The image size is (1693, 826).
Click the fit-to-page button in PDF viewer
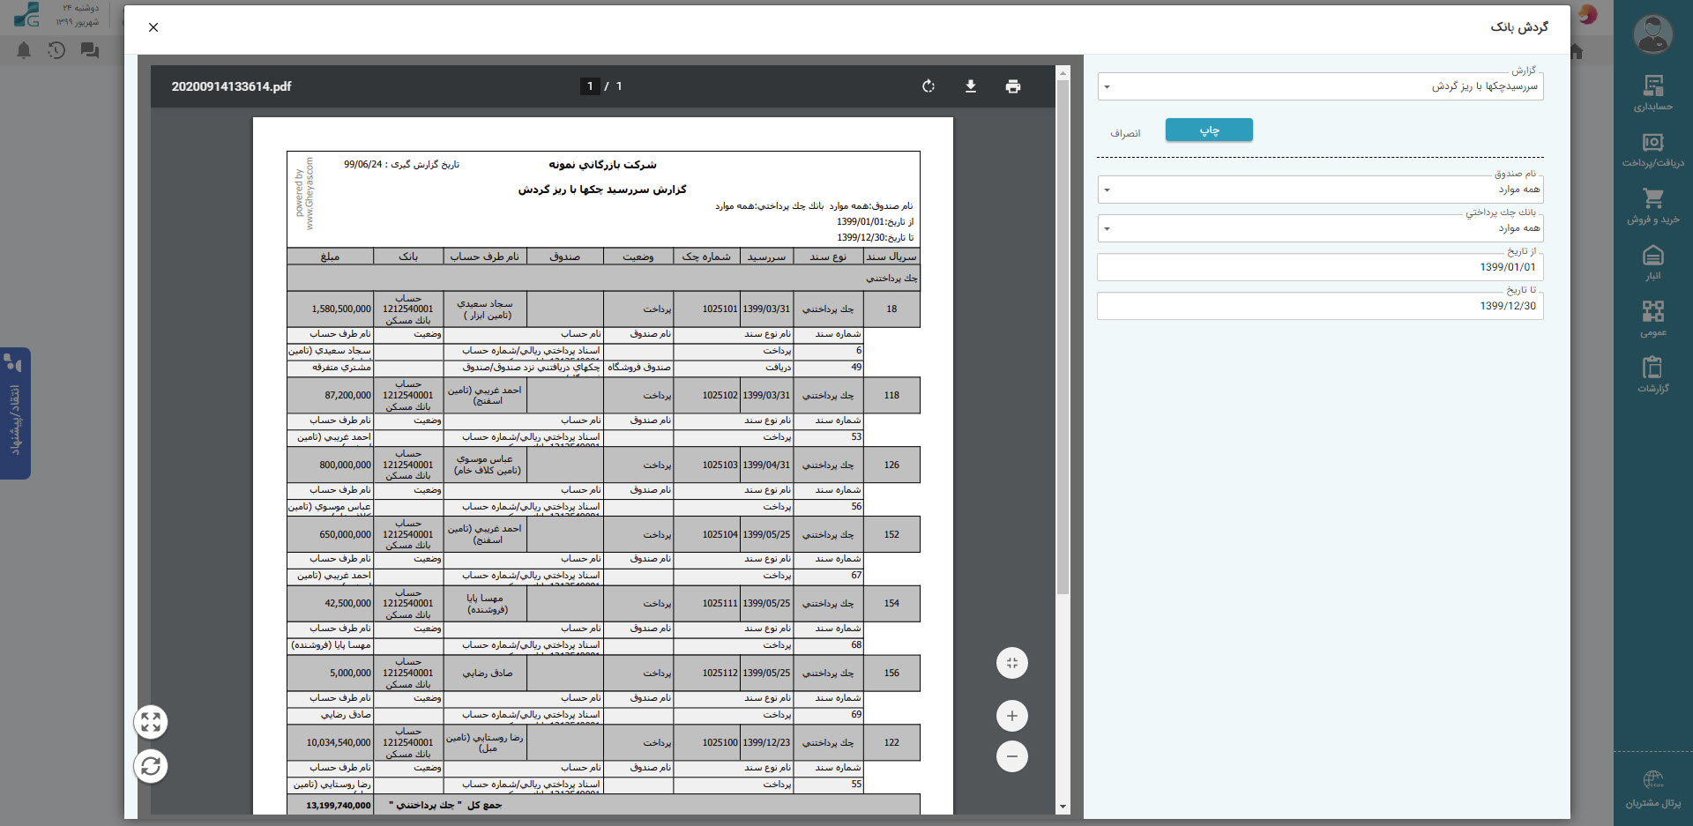(x=1012, y=663)
